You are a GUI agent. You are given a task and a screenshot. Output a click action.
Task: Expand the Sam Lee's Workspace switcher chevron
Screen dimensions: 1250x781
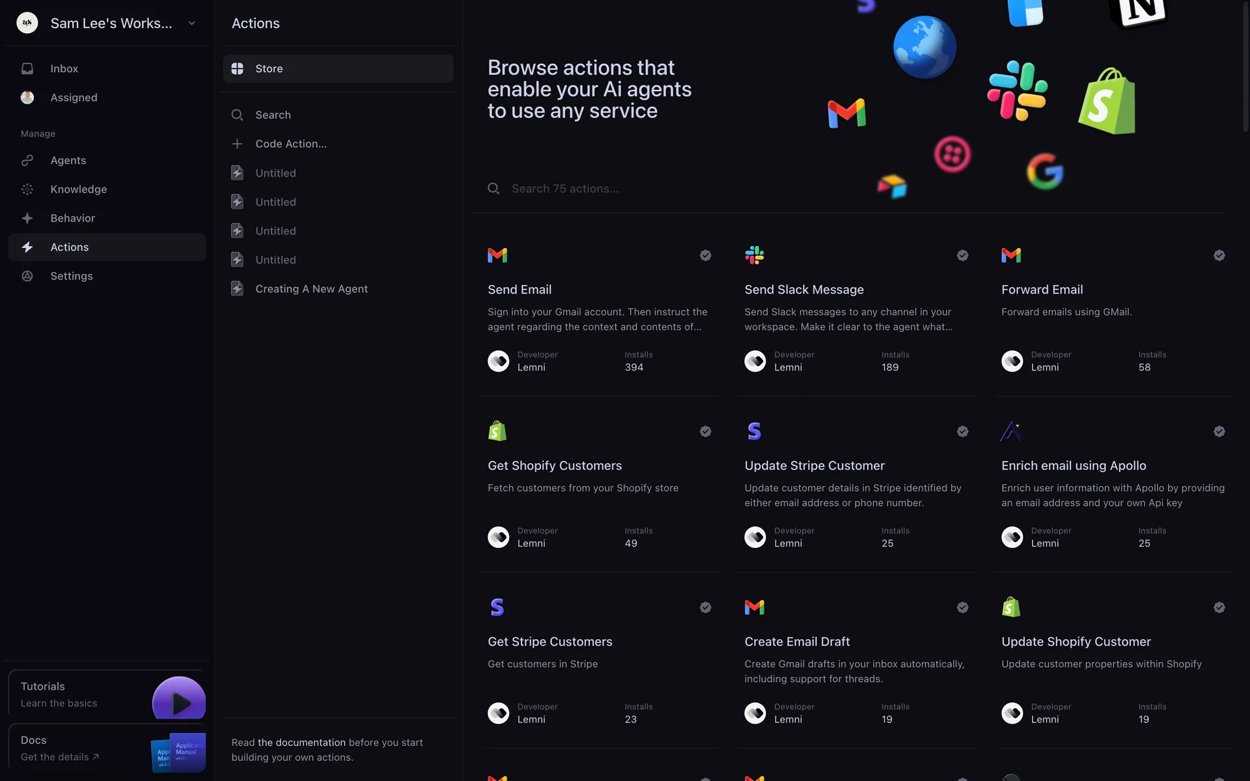point(192,23)
